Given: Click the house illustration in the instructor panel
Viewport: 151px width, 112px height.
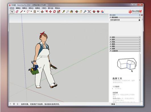Looking at the screenshot, I should (127, 64).
